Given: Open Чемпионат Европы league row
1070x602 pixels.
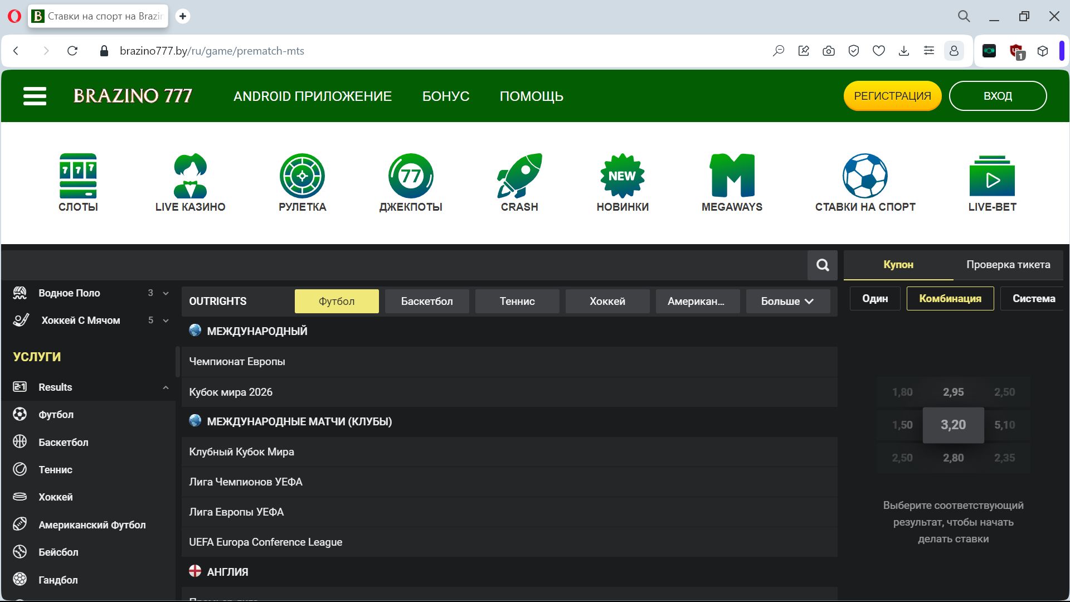Looking at the screenshot, I should (509, 361).
